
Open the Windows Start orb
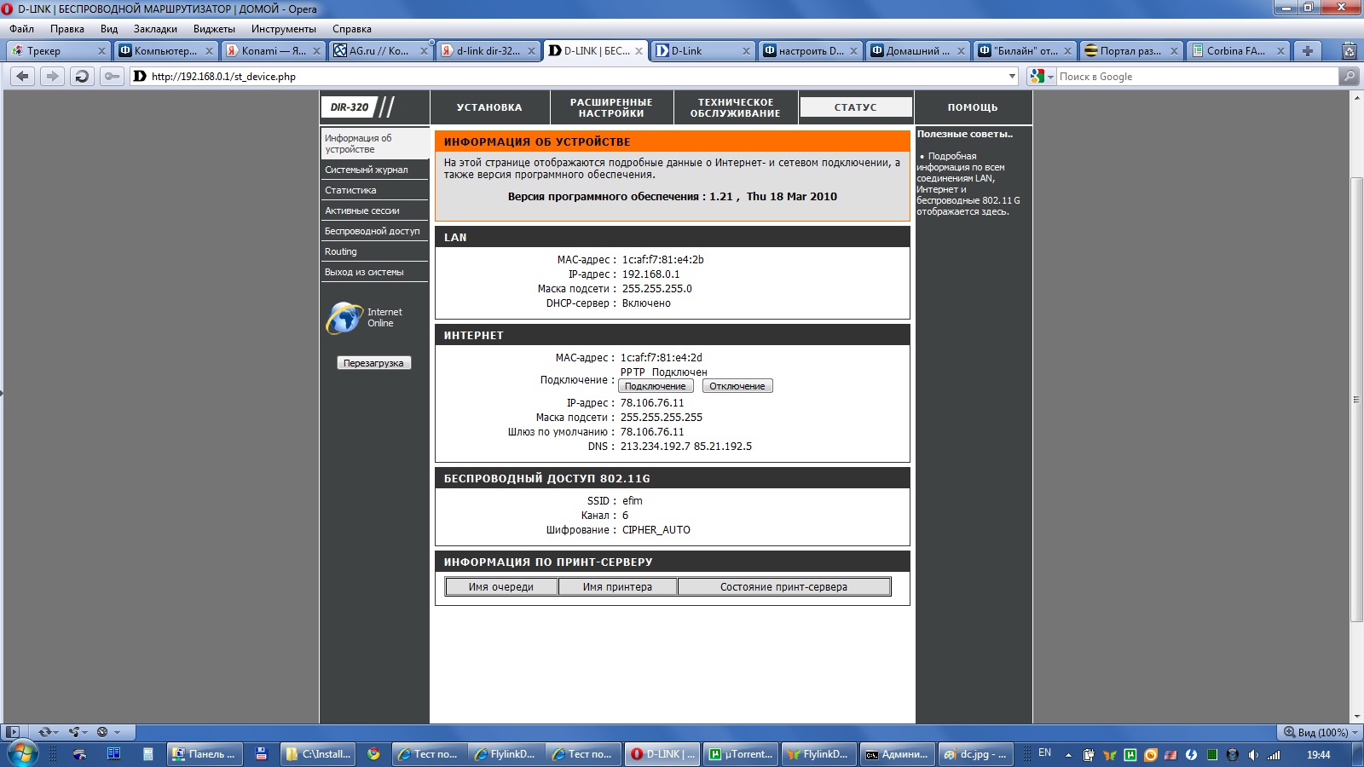(21, 754)
